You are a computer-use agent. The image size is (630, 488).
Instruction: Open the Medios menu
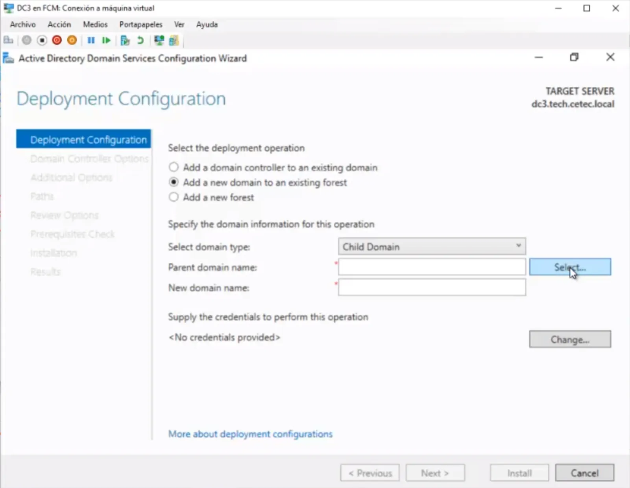(95, 24)
